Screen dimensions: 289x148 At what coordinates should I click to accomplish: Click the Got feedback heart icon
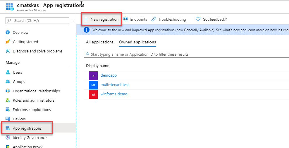(198, 19)
